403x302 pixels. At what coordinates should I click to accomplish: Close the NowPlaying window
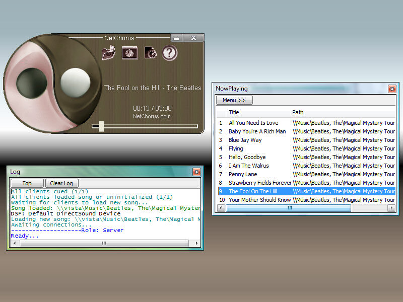[391, 89]
